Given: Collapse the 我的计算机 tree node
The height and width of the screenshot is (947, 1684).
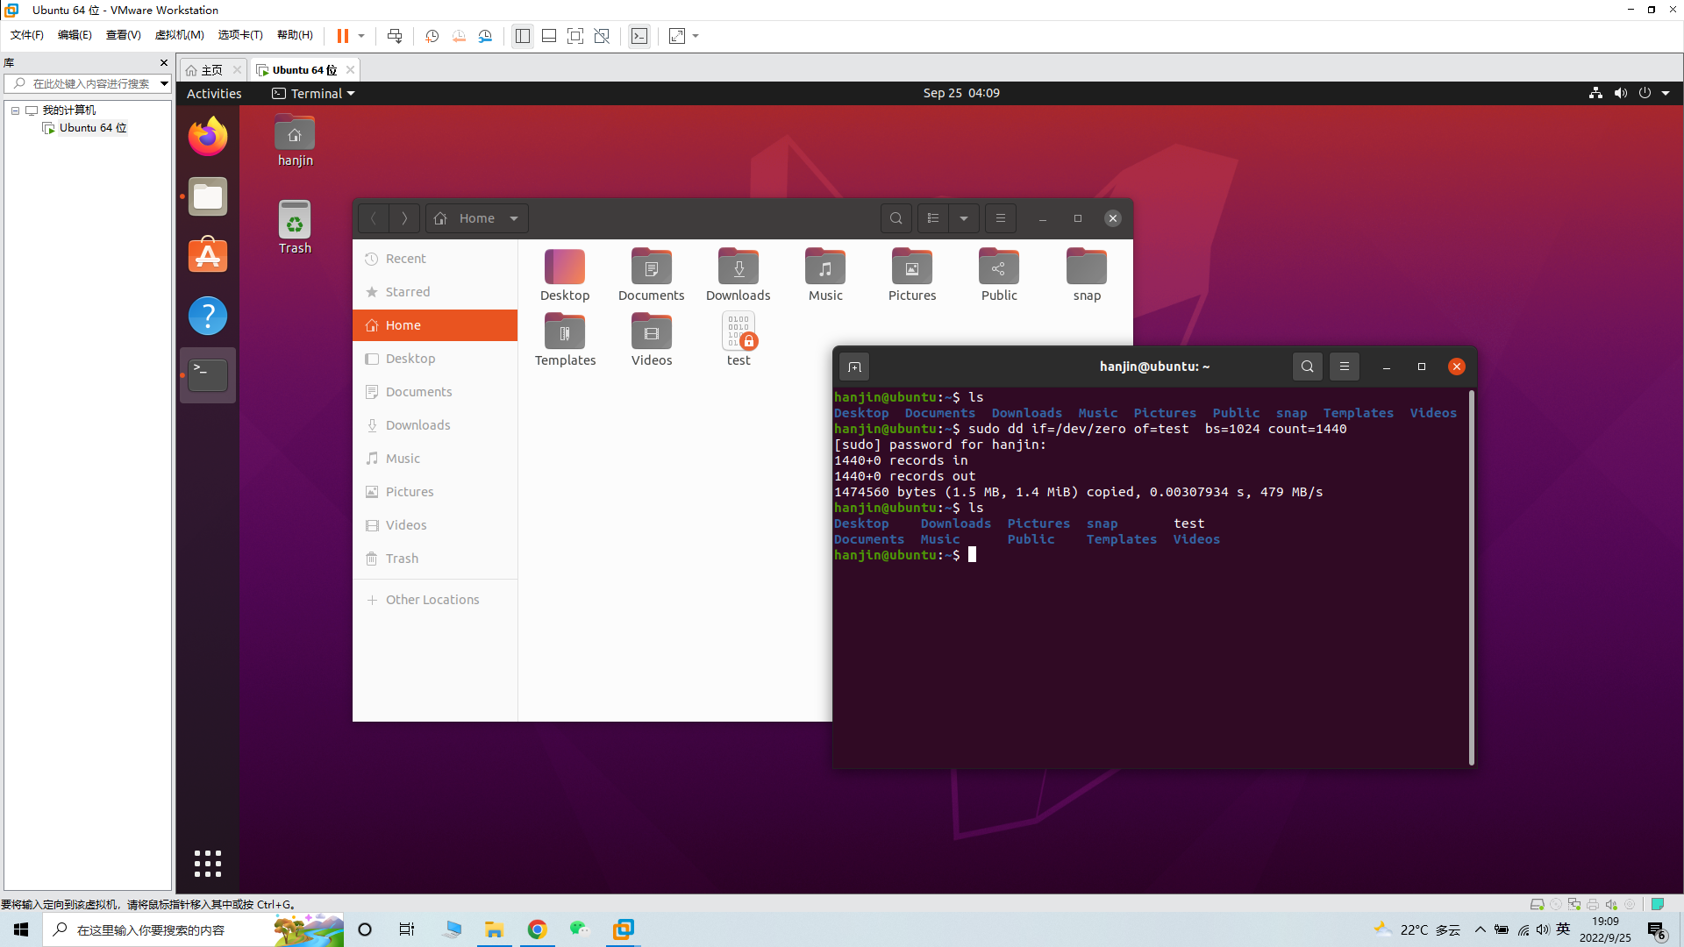Looking at the screenshot, I should [x=15, y=110].
